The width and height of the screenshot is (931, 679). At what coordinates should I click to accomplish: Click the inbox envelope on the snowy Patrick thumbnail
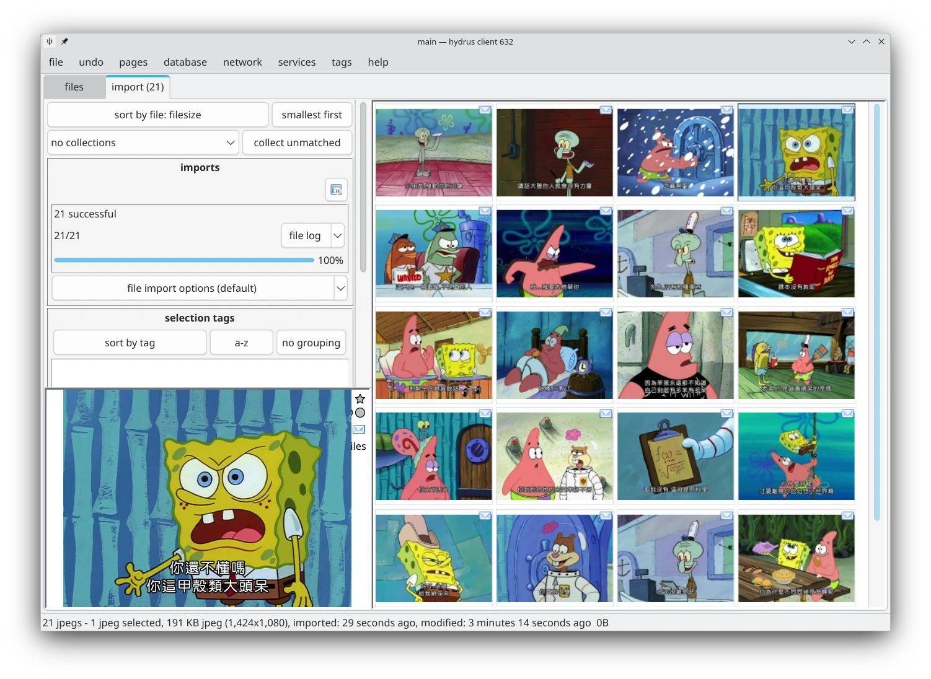click(726, 109)
